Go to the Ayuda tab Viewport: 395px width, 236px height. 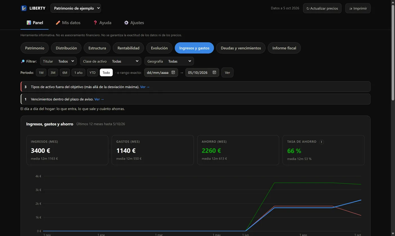(x=102, y=23)
